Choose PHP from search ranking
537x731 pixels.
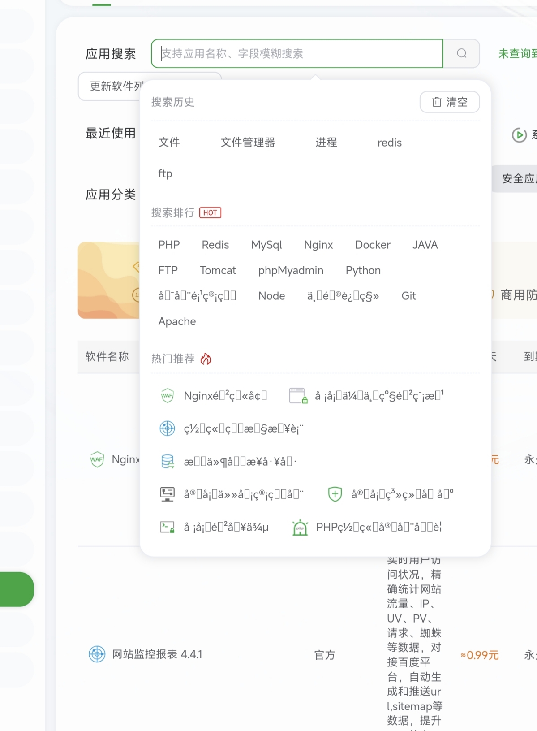(169, 245)
